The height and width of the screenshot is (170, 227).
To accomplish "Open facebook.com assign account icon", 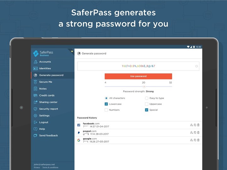I will (192, 125).
